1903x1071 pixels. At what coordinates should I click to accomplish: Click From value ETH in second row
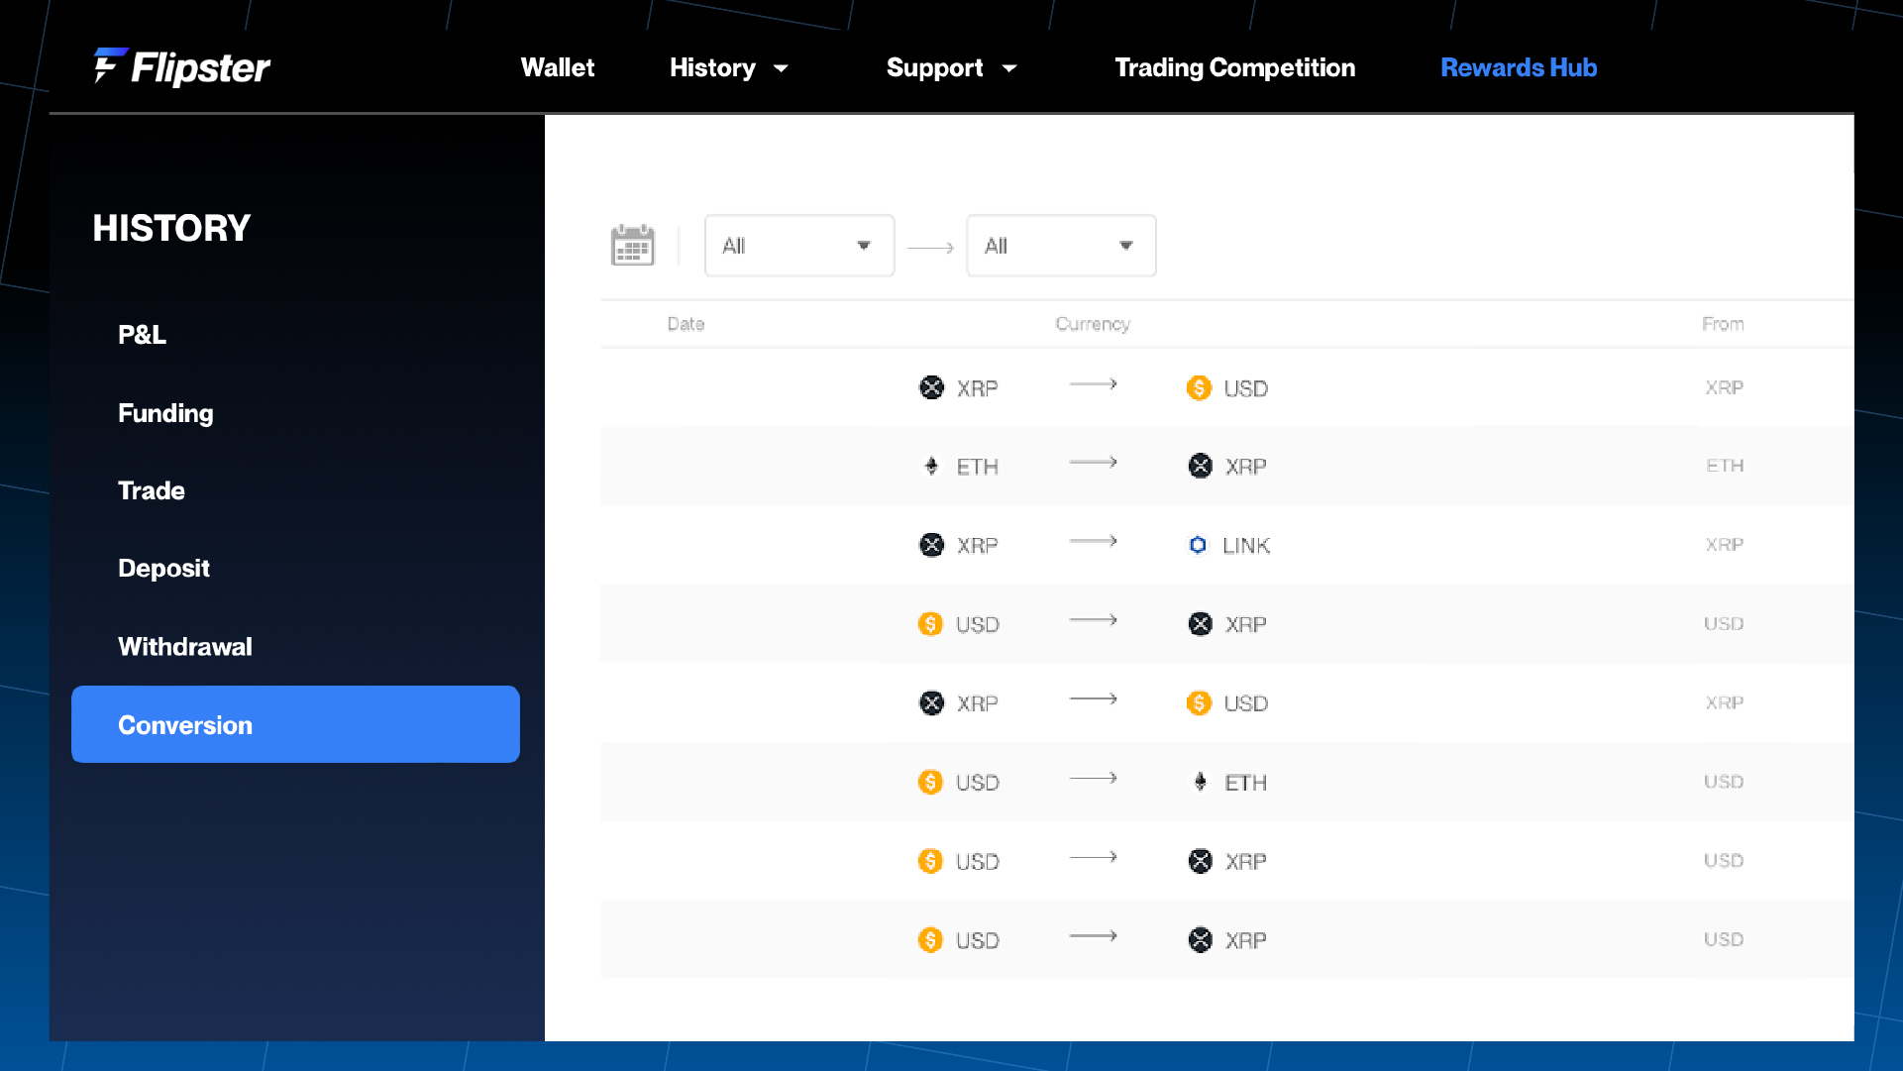[x=1725, y=466]
